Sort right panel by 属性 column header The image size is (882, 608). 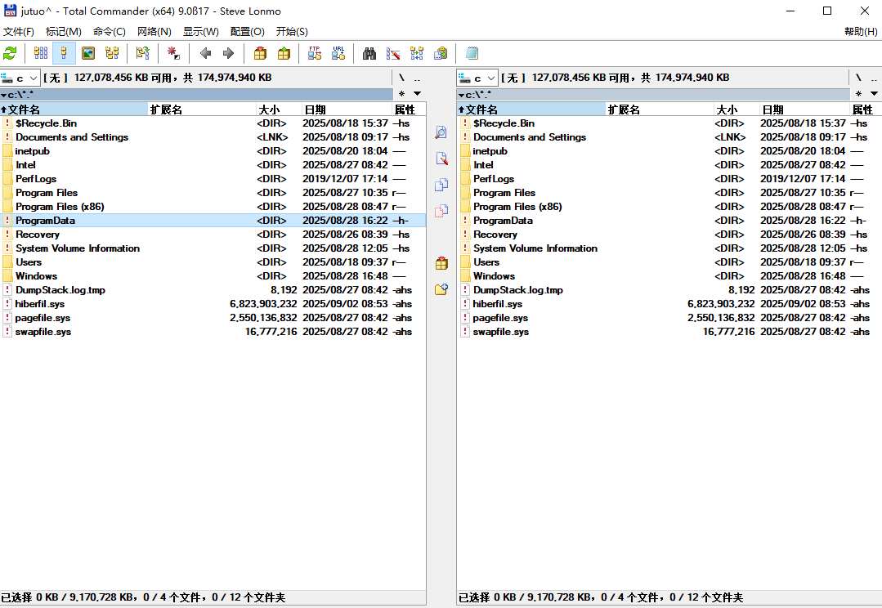(x=866, y=110)
